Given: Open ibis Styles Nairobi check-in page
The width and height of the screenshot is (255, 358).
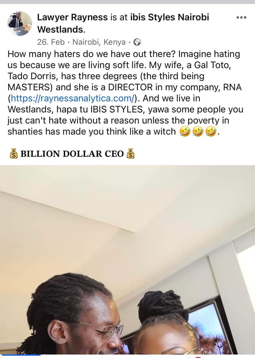Looking at the screenshot, I should pyautogui.click(x=123, y=23).
